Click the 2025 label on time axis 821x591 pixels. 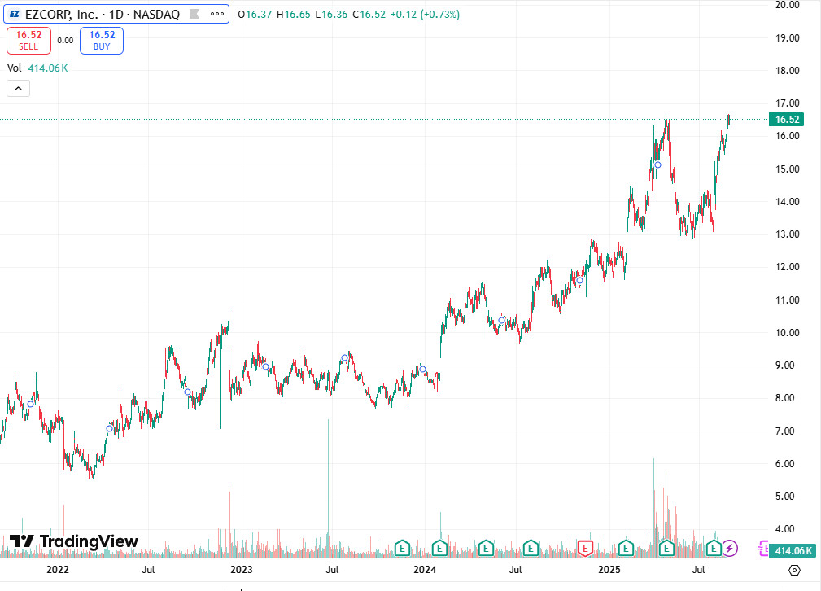[x=609, y=570]
